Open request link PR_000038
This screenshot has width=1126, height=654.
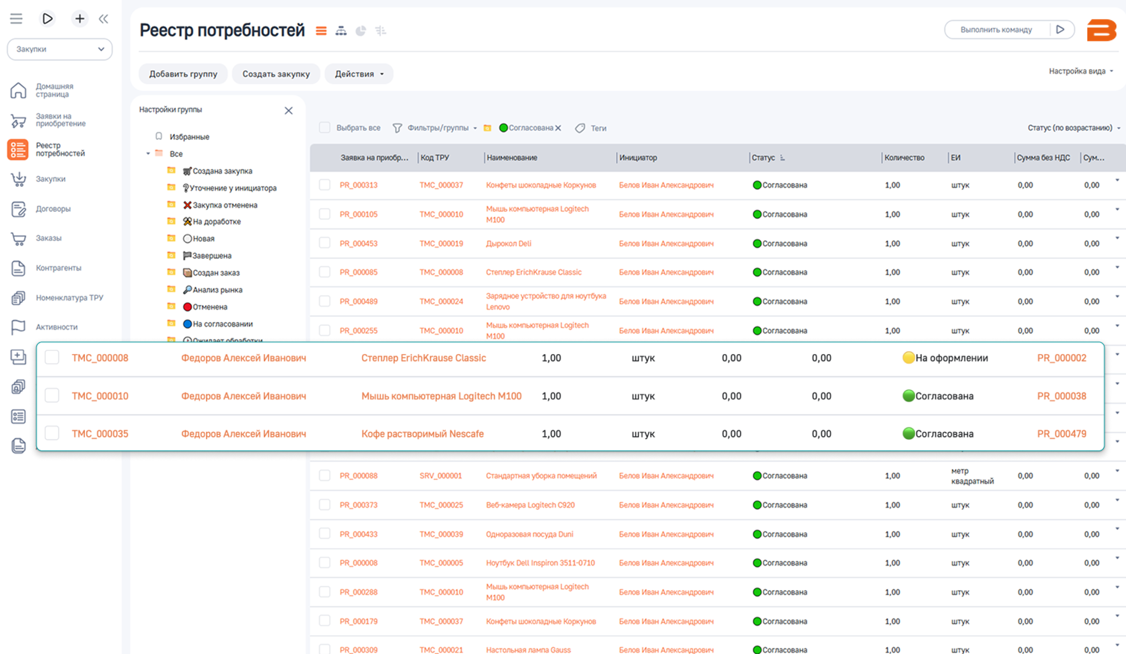[x=1061, y=396]
